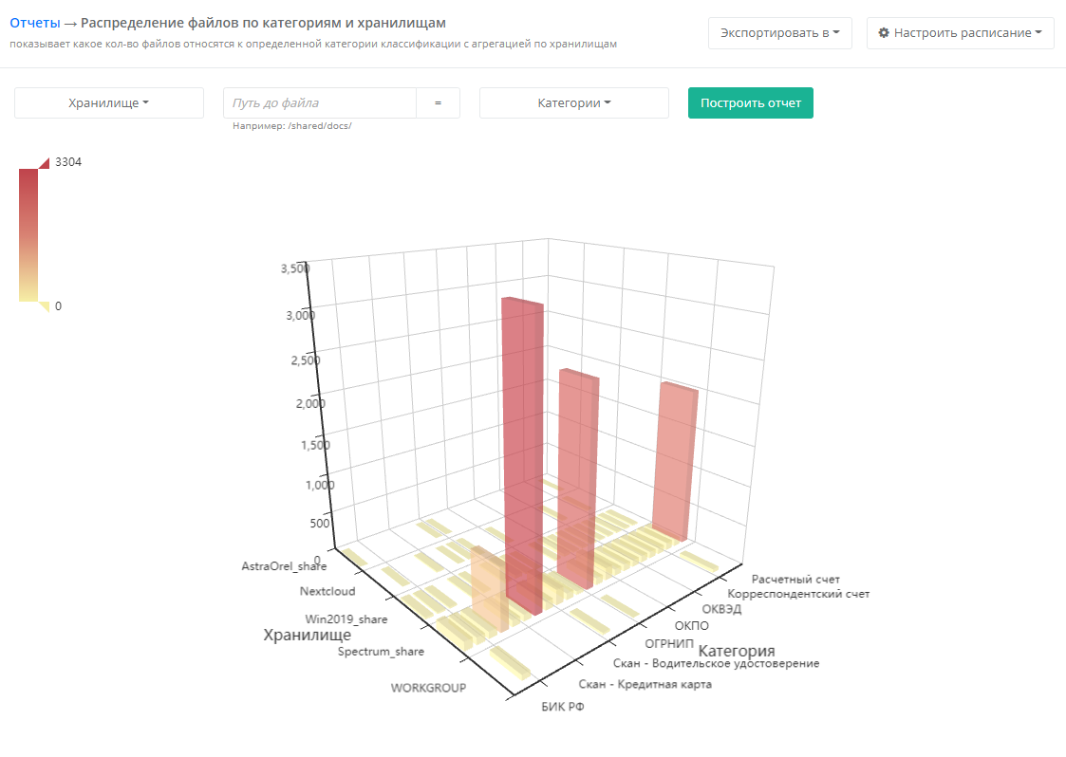Click the bottom handle of the color legend
Viewport: 1066px width, 757px height.
(x=44, y=305)
